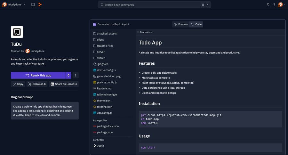Open the nicelydone workspace dropdown chevron
The height and width of the screenshot is (155, 288).
(24, 4)
